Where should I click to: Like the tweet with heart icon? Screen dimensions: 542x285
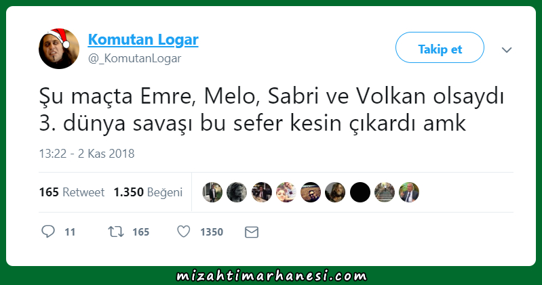184,232
